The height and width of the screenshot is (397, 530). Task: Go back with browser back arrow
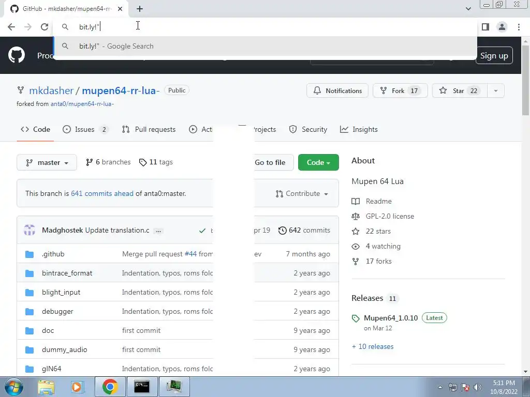(x=11, y=27)
